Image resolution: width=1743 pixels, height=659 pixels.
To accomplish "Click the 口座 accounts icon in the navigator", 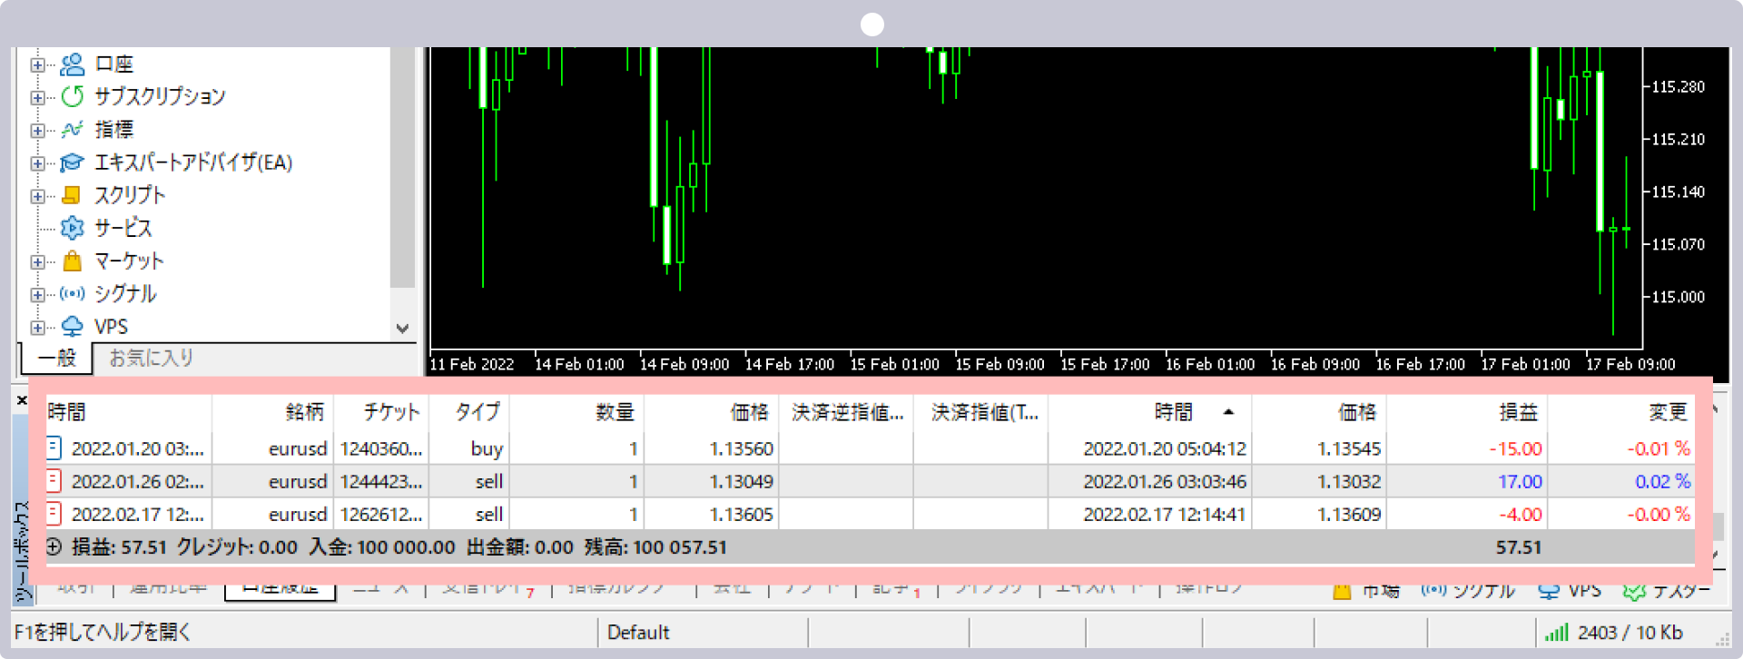I will coord(72,64).
